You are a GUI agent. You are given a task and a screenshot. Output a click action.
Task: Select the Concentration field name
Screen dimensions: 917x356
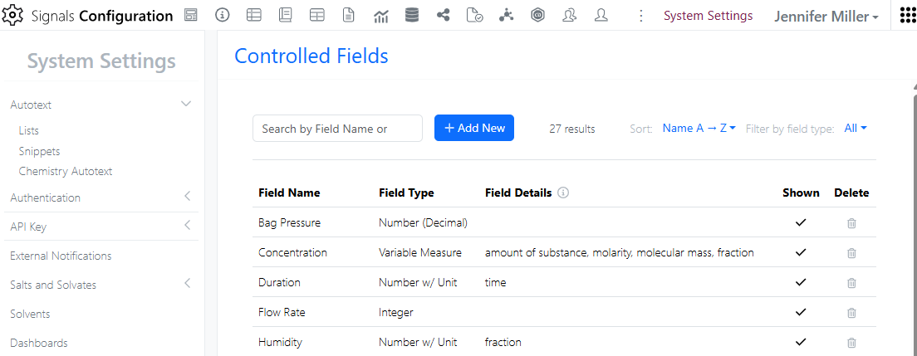tap(292, 252)
